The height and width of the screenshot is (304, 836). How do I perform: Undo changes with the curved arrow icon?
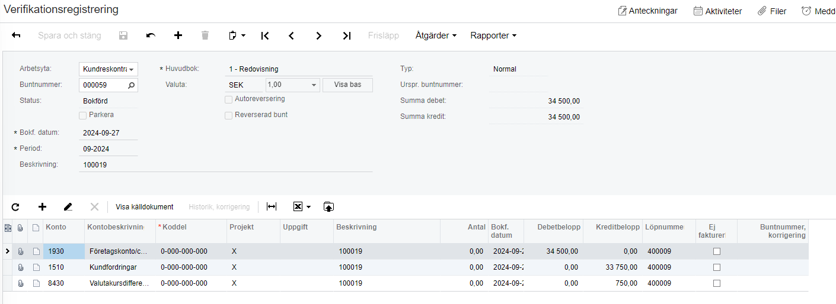(151, 35)
